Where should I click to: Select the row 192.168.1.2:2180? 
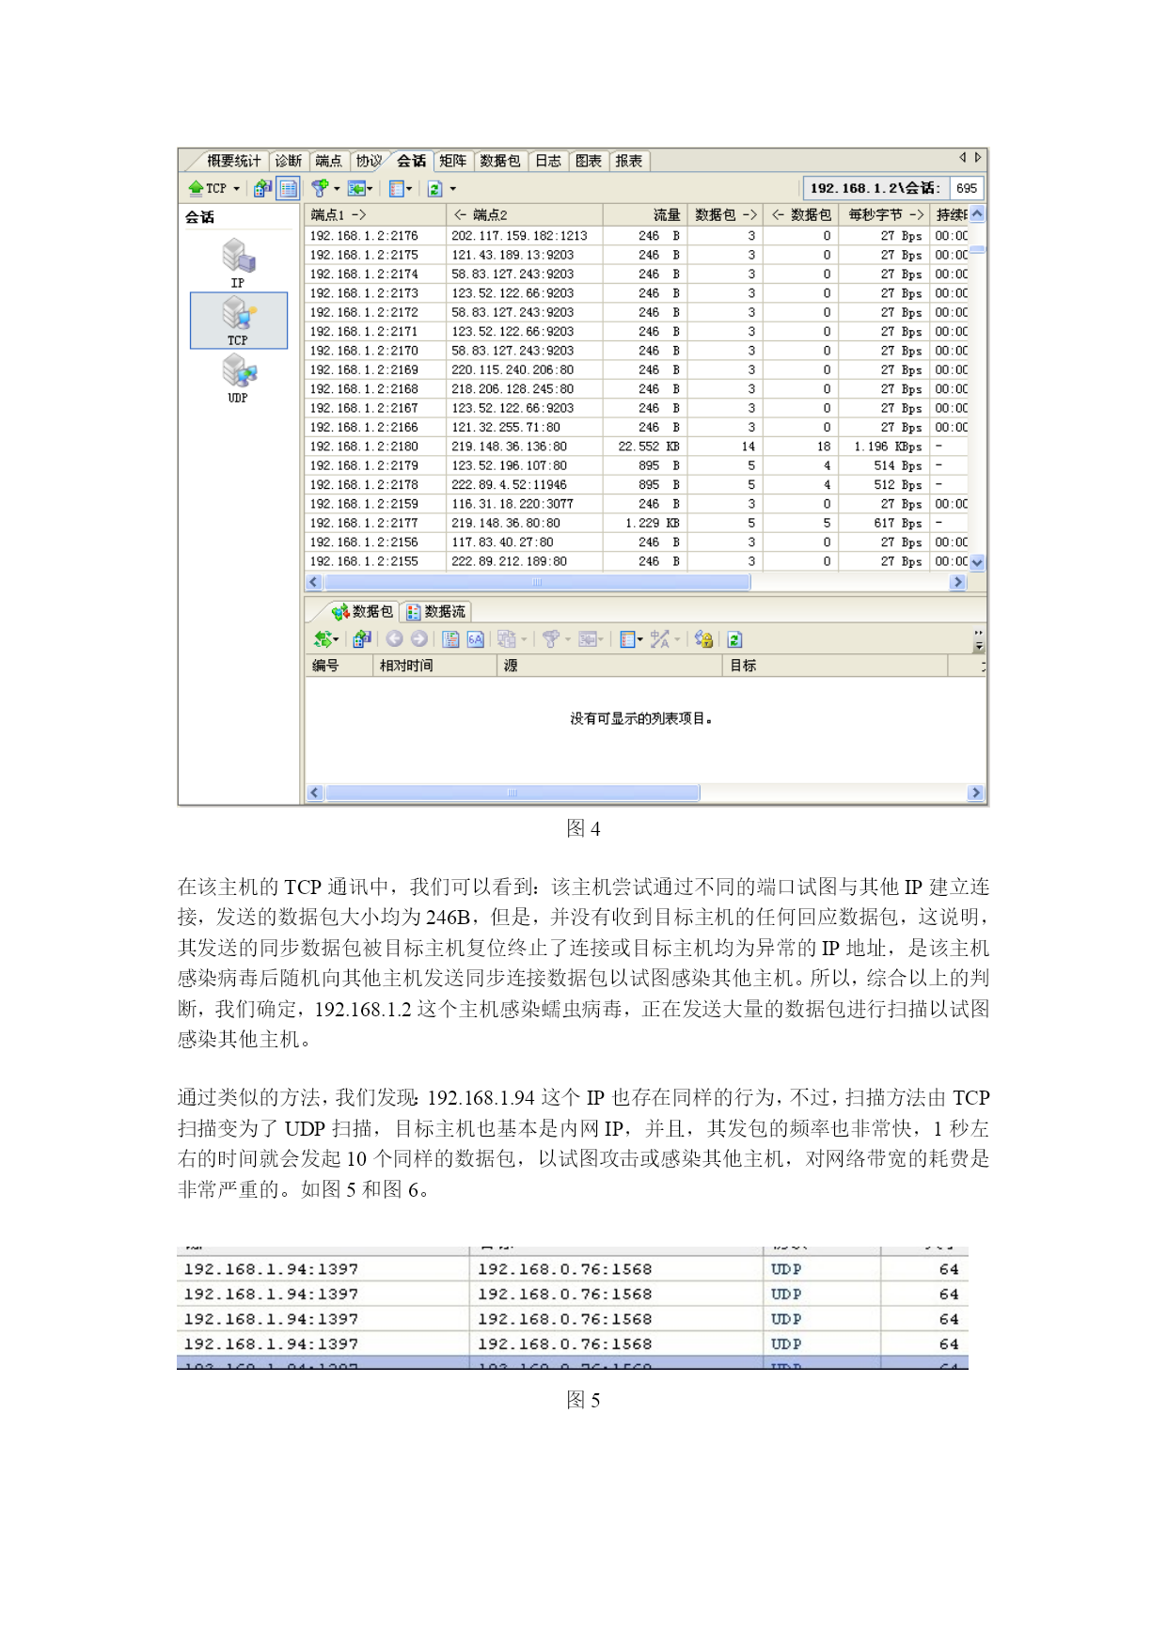point(637,447)
